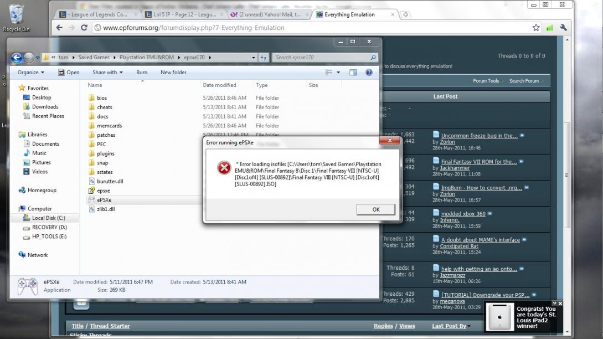Viewport: 603px width, 339px height.
Task: Expand the view options dropdown arrow
Action: 338,73
